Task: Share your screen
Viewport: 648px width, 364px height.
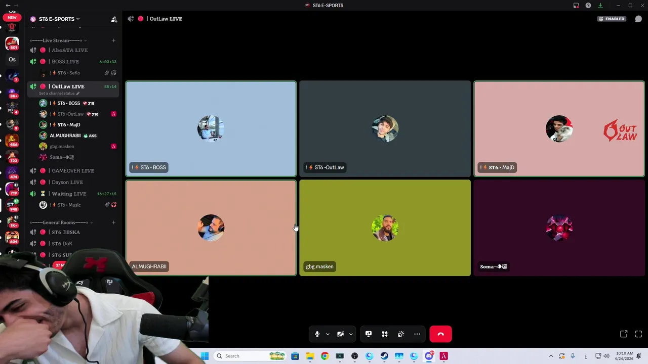Action: click(369, 334)
